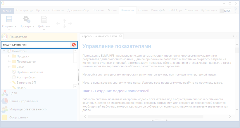Click the search input field
The width and height of the screenshot is (240, 128).
(x=36, y=45)
